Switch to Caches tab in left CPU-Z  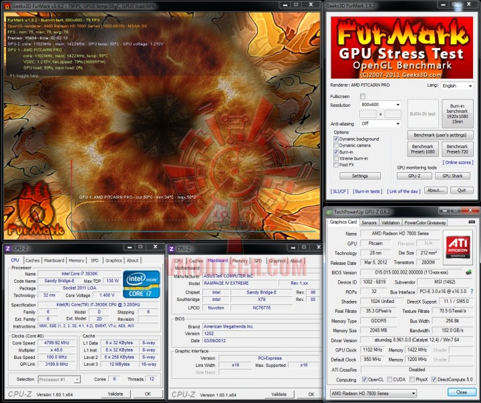point(33,260)
